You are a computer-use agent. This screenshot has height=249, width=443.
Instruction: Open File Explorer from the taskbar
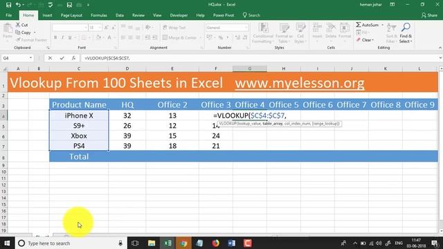click(152, 243)
